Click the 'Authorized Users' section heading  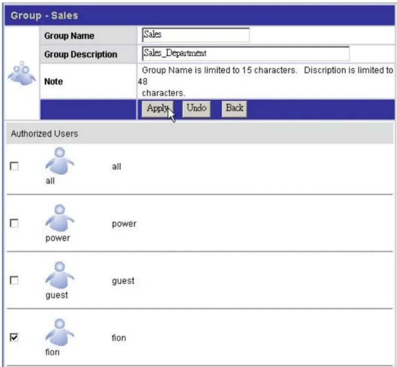click(x=44, y=133)
